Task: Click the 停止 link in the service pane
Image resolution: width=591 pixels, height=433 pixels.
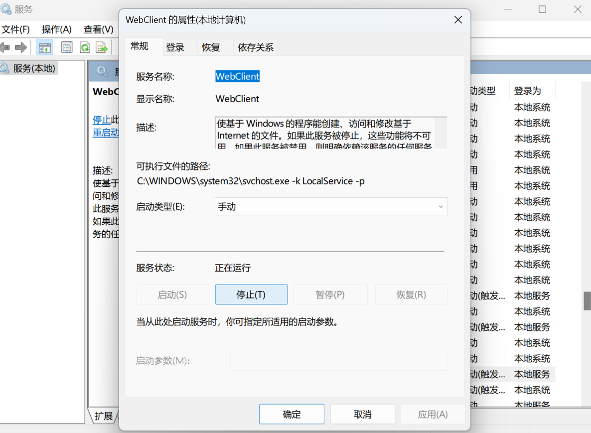Action: [x=102, y=120]
